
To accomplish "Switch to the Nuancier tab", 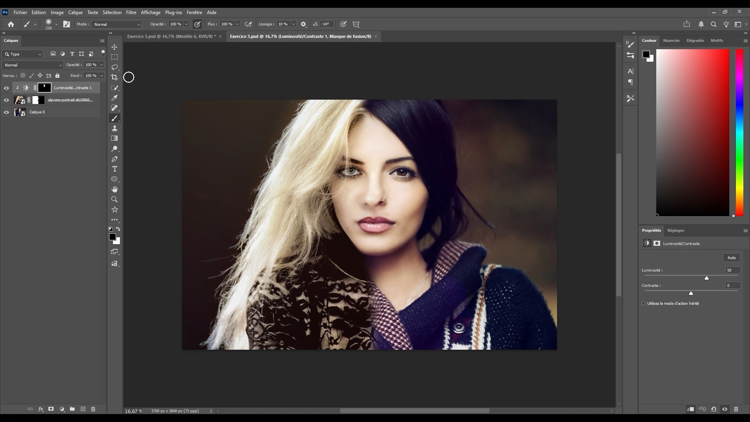I will (671, 41).
